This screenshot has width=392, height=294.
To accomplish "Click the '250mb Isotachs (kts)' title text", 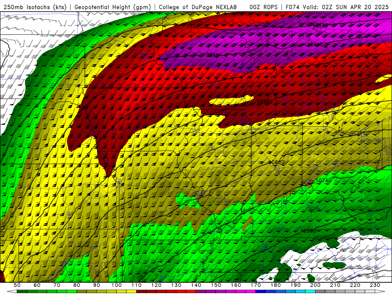I will [x=35, y=7].
